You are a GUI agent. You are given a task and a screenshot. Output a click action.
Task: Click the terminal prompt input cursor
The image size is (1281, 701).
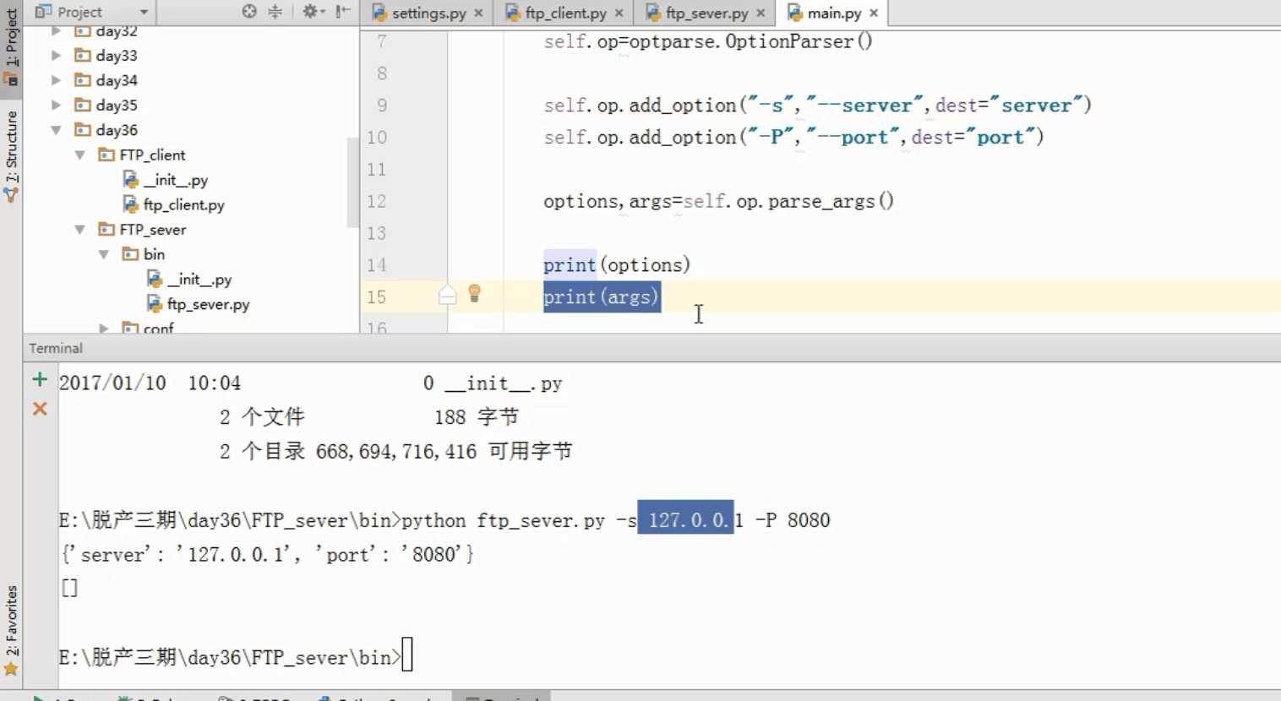point(407,655)
